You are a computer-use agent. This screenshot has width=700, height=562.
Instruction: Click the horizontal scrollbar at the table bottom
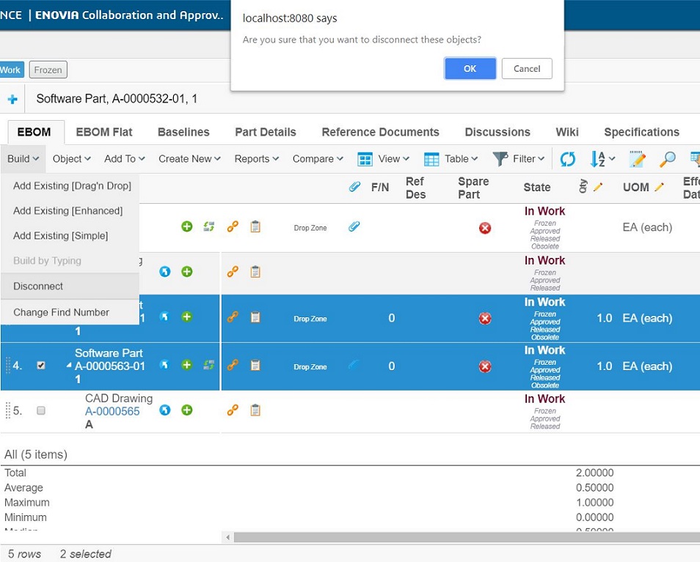[462, 537]
